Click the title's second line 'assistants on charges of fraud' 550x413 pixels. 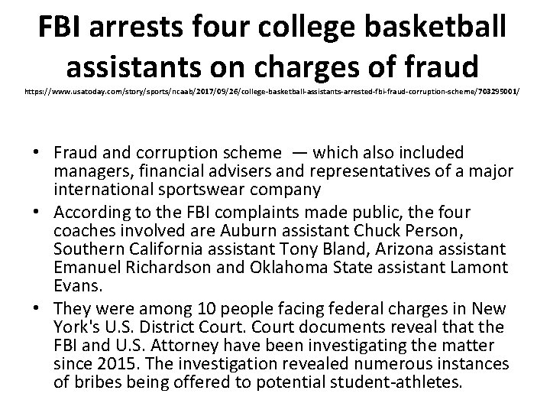272,67
